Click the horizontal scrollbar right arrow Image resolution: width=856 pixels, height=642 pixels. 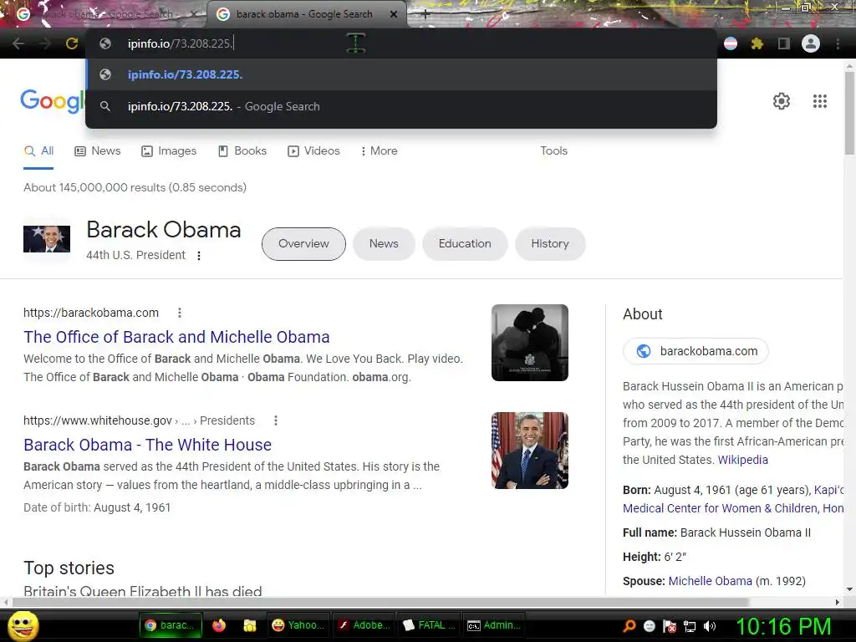[x=838, y=602]
